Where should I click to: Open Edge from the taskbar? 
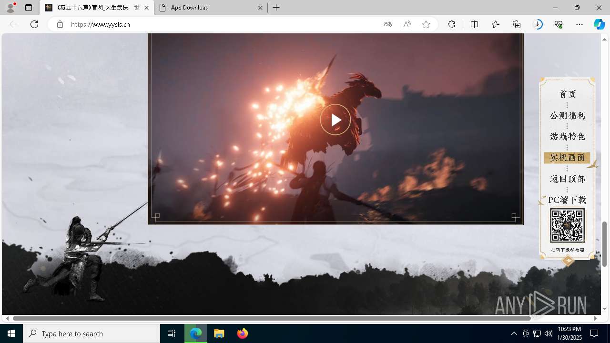(196, 333)
